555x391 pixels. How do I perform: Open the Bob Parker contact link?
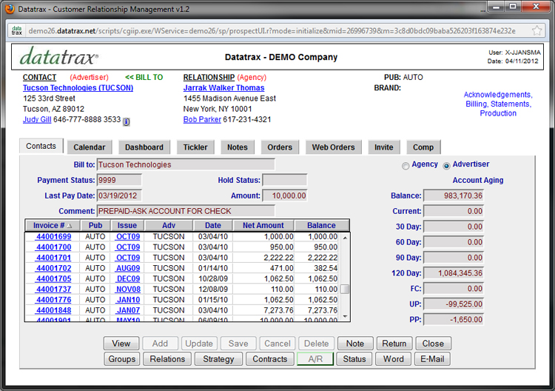click(x=202, y=119)
